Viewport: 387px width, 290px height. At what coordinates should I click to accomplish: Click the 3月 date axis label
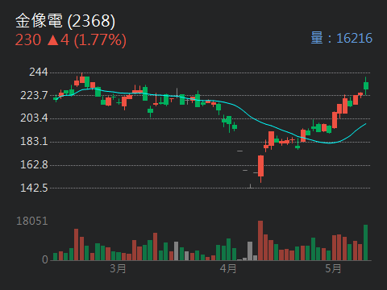point(118,268)
